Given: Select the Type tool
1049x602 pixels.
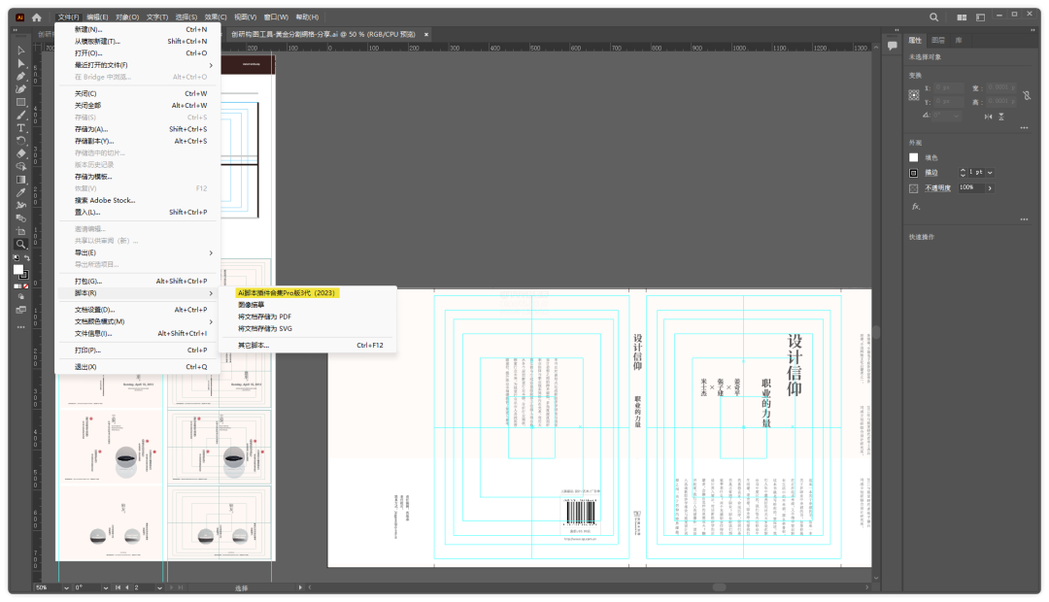Looking at the screenshot, I should click(21, 127).
